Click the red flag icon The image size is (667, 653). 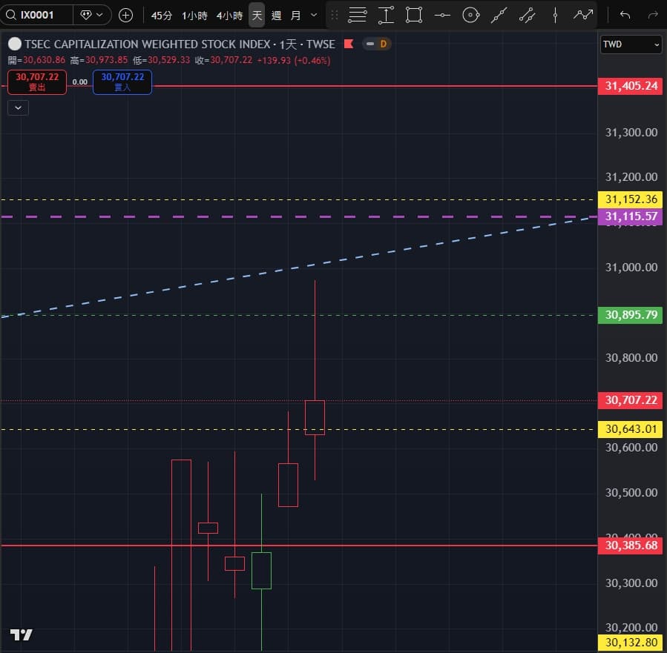[349, 44]
